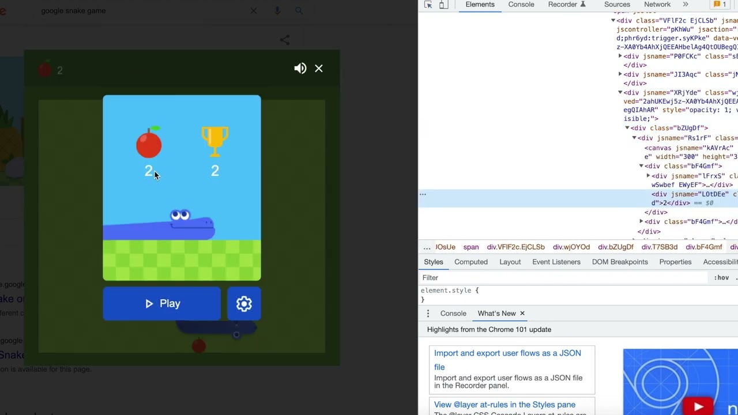738x415 pixels.
Task: Click the apple score value 2
Action: pyautogui.click(x=148, y=171)
